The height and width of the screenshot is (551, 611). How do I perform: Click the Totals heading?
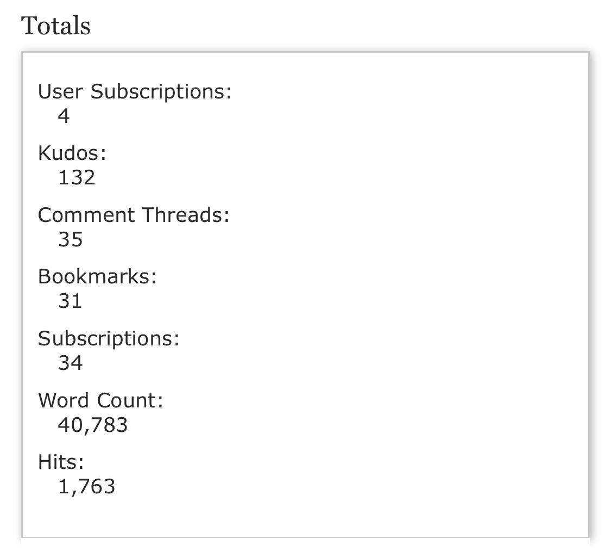point(56,26)
